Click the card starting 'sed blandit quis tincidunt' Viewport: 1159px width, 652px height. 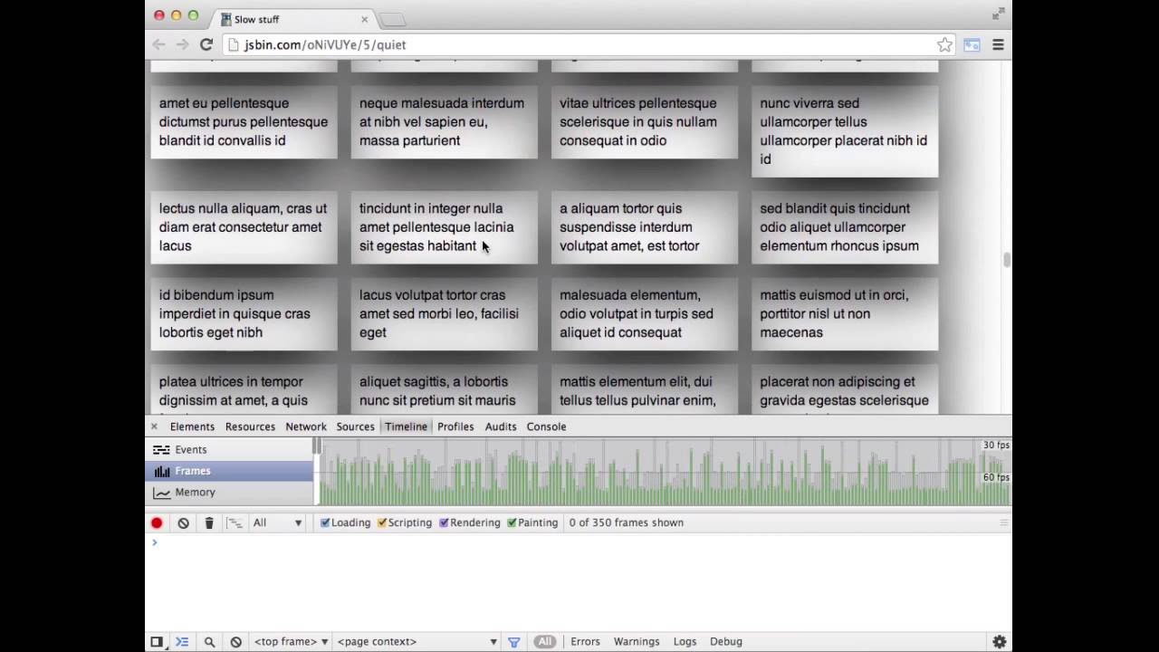(x=845, y=227)
